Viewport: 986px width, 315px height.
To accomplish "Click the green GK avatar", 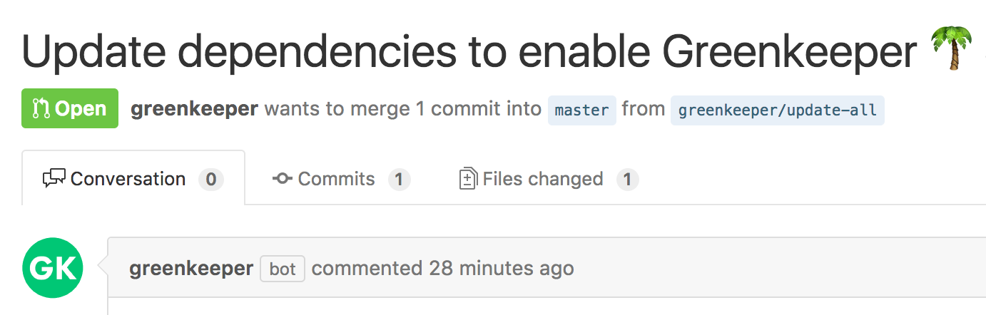I will coord(53,268).
